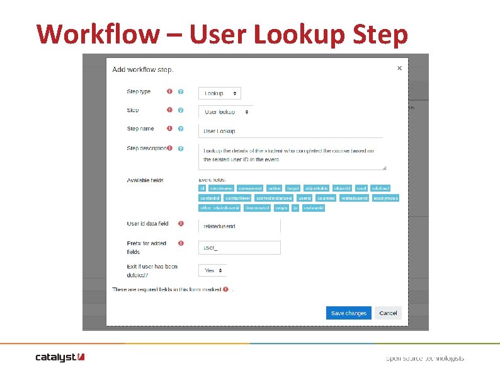
Task: Select the realuserid event field tag
Action: [x=314, y=208]
